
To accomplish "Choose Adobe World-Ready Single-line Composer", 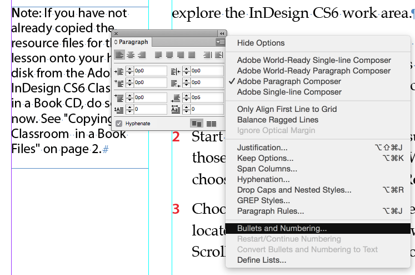I will click(318, 60).
